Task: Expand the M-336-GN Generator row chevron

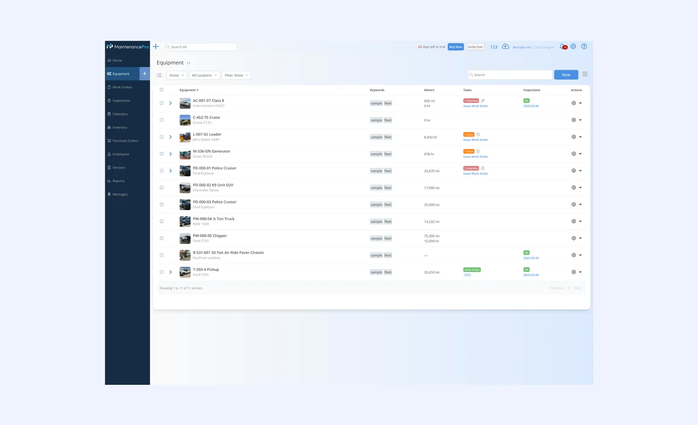Action: point(171,154)
